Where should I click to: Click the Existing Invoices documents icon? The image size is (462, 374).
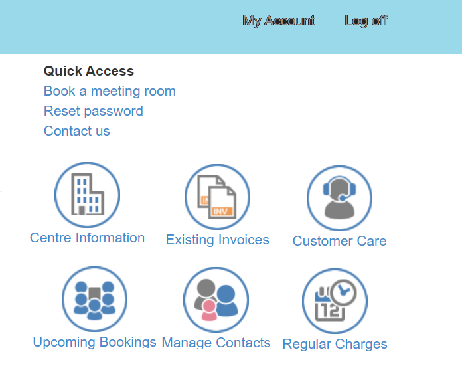click(217, 197)
